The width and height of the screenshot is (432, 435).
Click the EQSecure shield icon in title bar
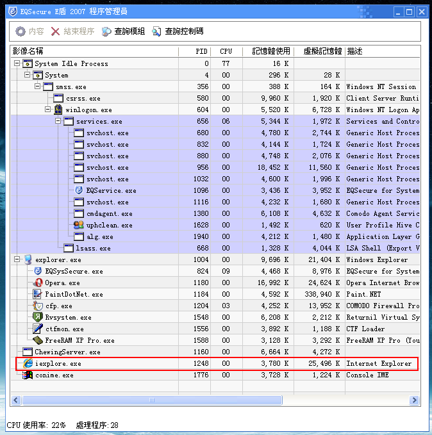13,12
